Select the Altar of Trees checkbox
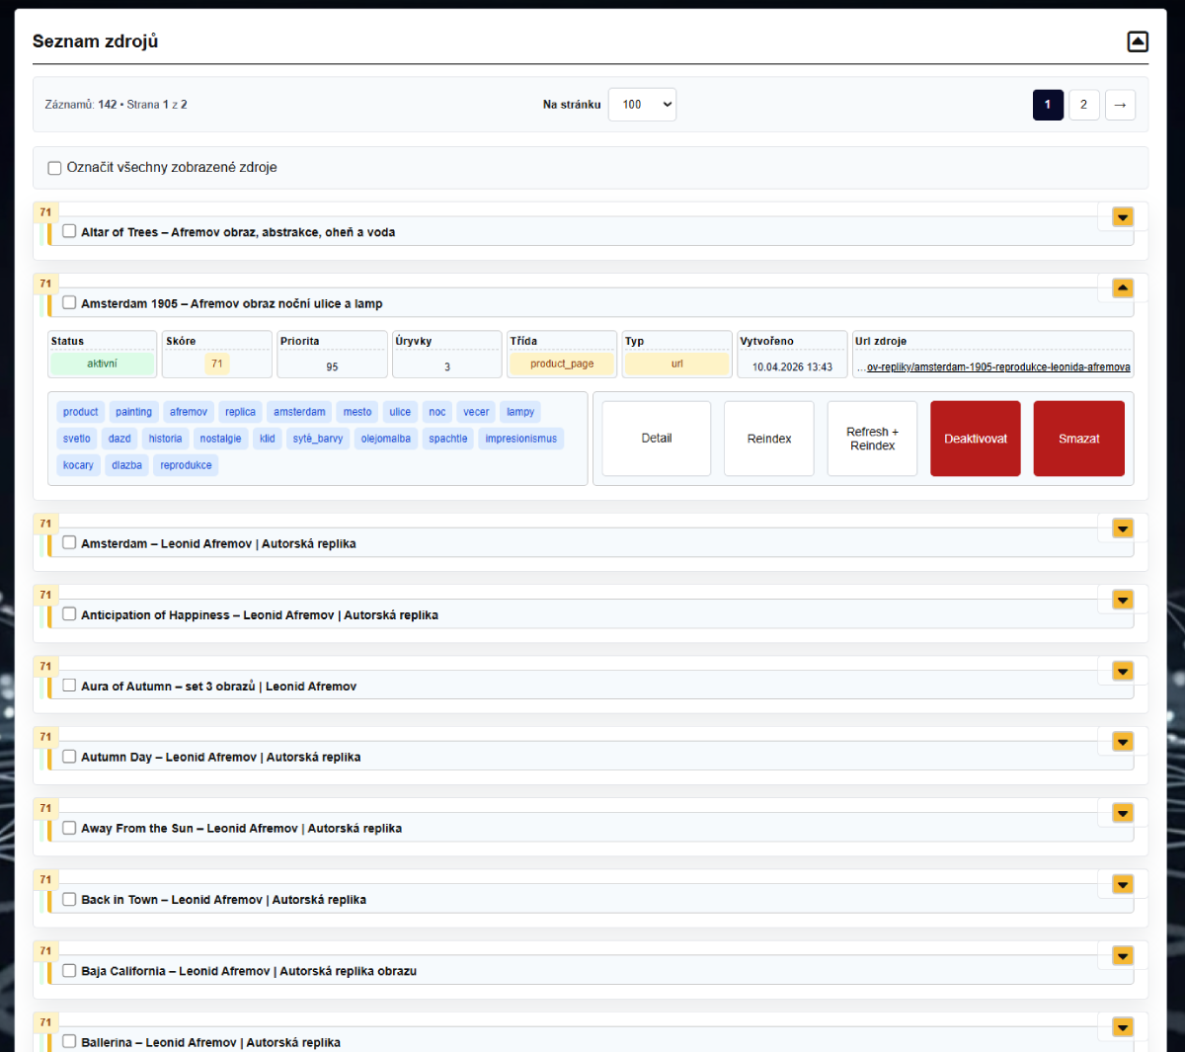 tap(69, 231)
